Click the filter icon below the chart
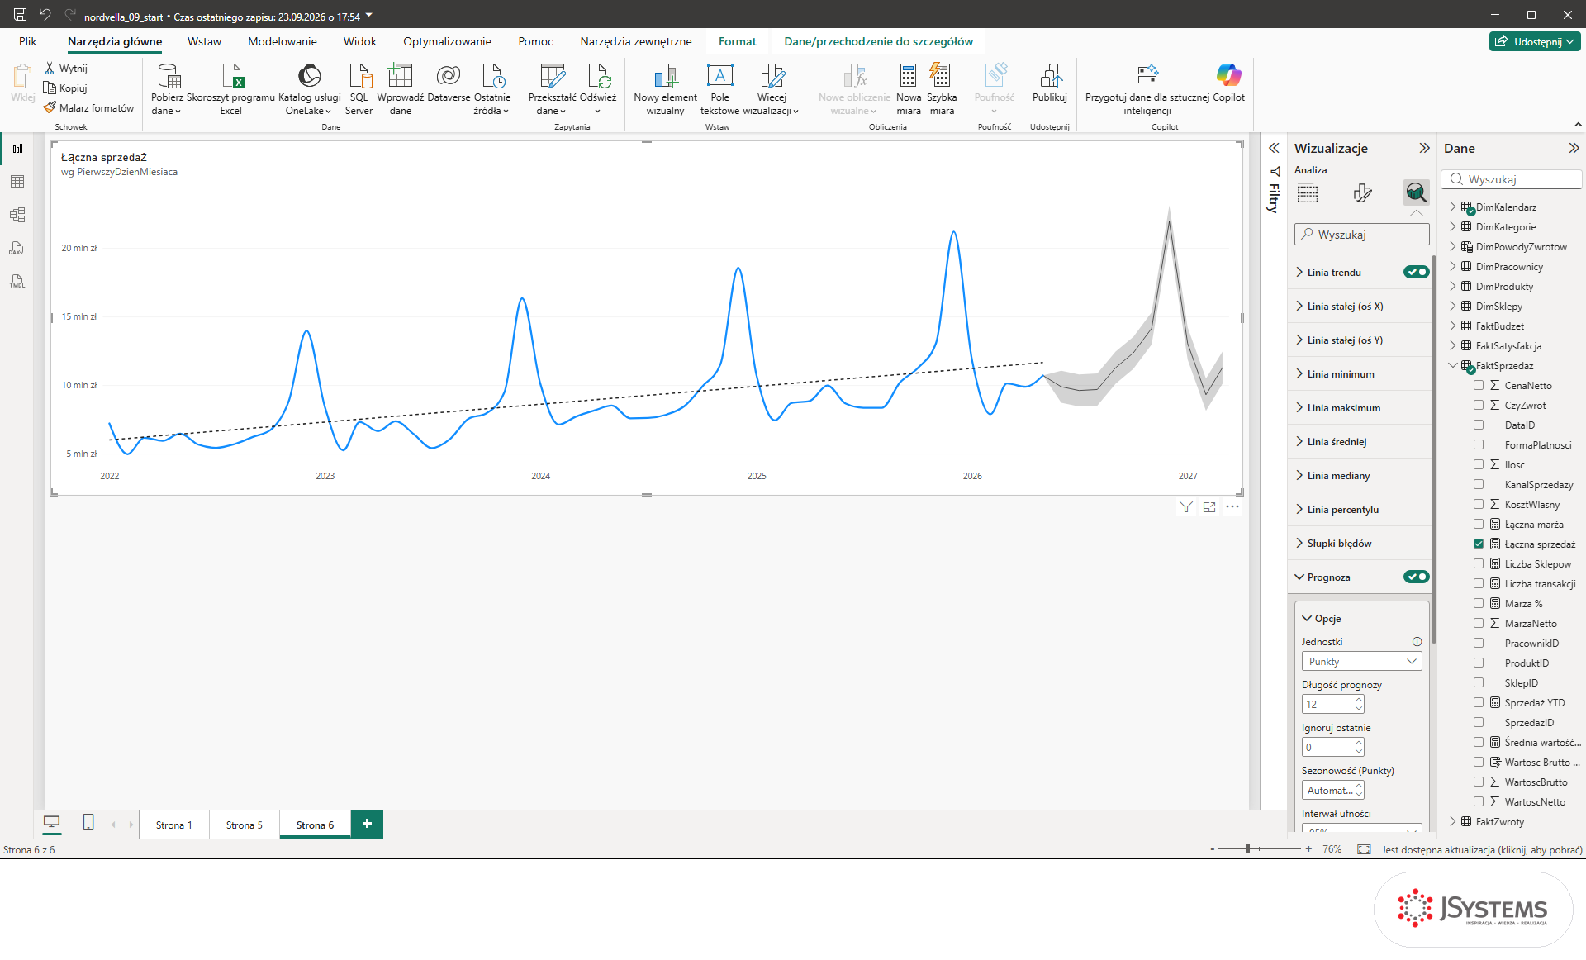The image size is (1586, 960). [x=1186, y=507]
